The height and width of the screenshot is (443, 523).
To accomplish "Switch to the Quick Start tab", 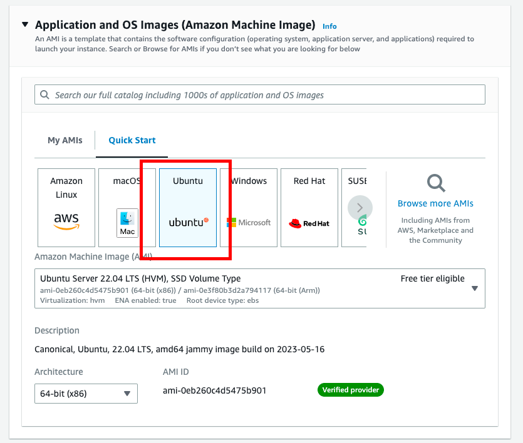I will point(132,140).
